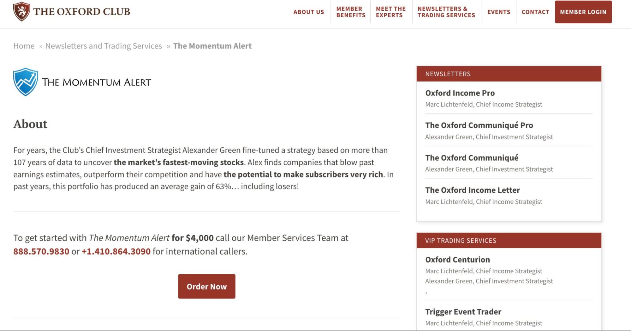The height and width of the screenshot is (331, 631).
Task: Click the blue Momentum Alert shield icon
Action: [x=26, y=82]
